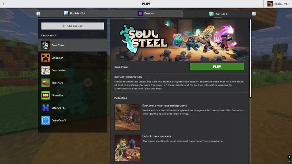Click the back arrow icon

4,4
